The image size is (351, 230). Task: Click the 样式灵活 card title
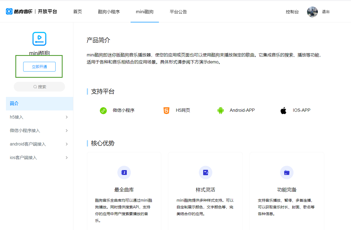(x=206, y=190)
